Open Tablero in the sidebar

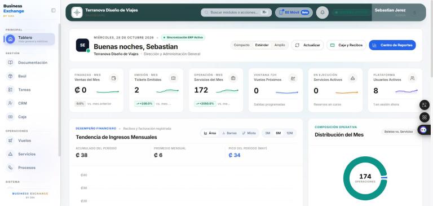pos(29,40)
